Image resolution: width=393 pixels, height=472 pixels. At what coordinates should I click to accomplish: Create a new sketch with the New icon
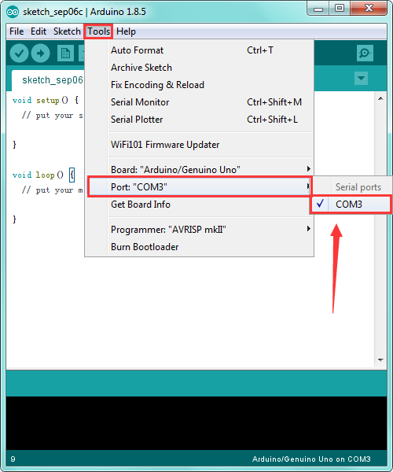65,53
